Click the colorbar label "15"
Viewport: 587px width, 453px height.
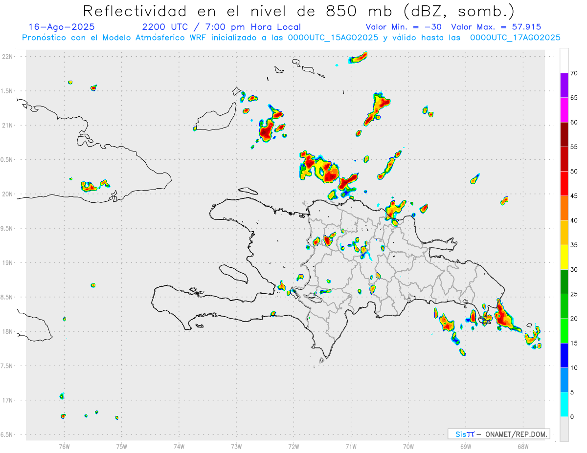[x=574, y=343]
